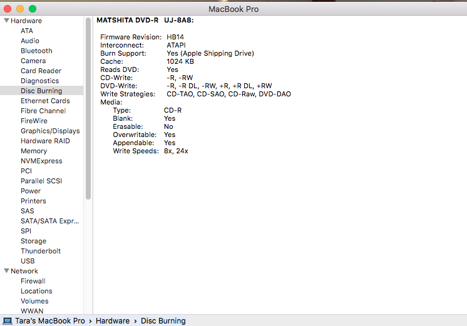This screenshot has height=326, width=467.
Task: Select Parallel SCSI in the list
Action: pyautogui.click(x=41, y=181)
